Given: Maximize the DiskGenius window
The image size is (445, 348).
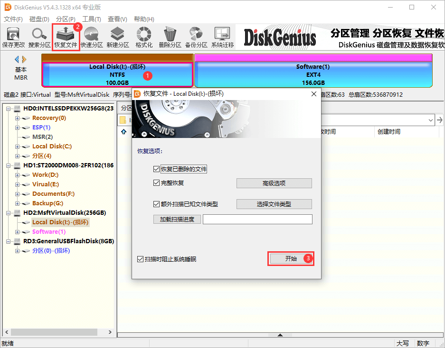Looking at the screenshot, I should click(412, 7).
